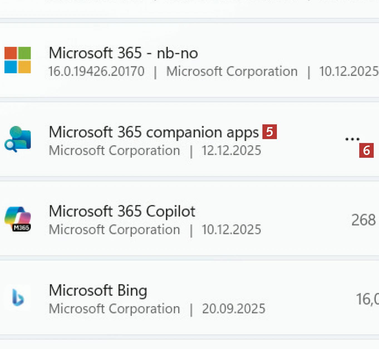
Task: Click the 20.09.2025 date for Microsoft Bing
Action: (233, 309)
